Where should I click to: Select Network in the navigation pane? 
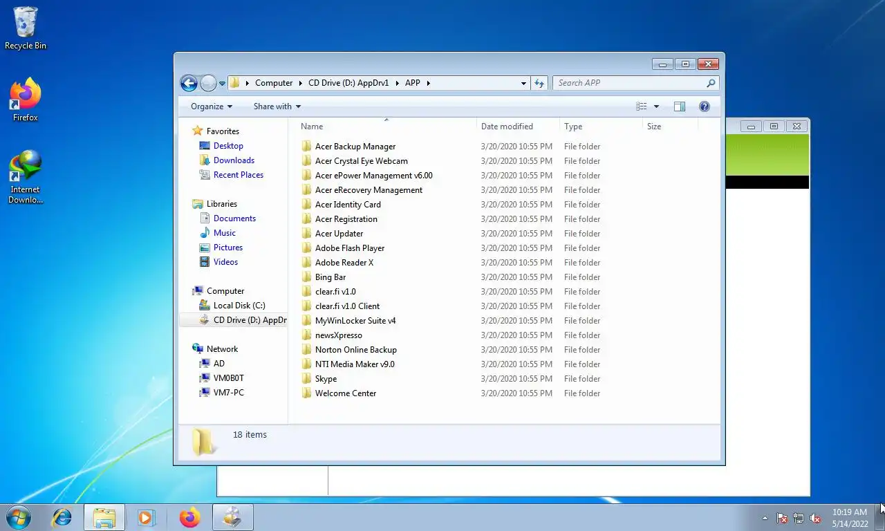(x=222, y=349)
